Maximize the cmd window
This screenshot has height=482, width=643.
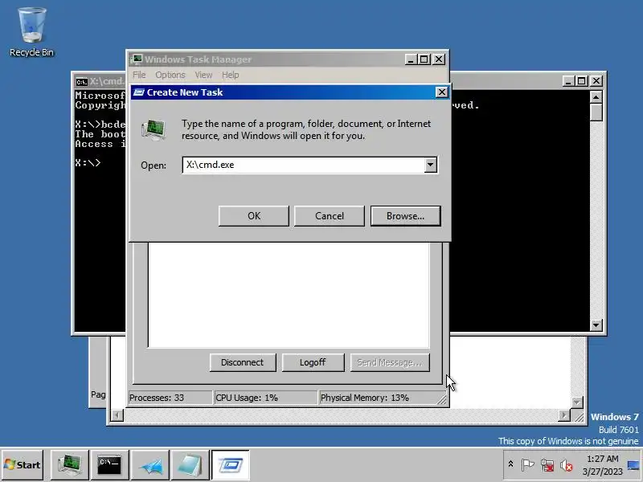coord(581,81)
